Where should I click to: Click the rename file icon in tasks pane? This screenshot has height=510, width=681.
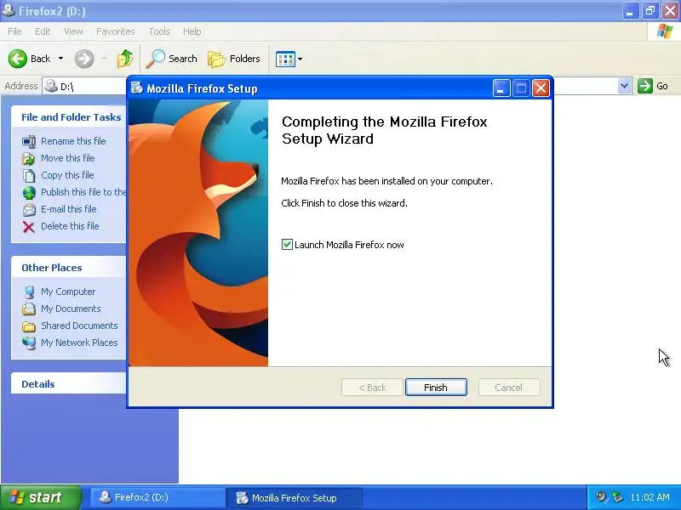29,141
